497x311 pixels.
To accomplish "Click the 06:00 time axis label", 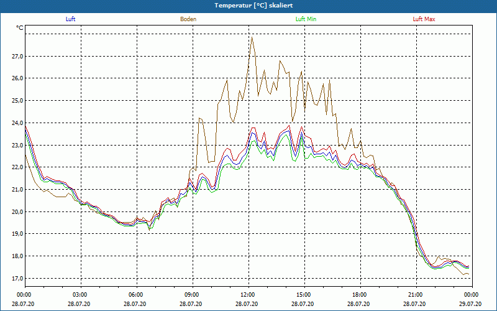I will click(x=136, y=295).
